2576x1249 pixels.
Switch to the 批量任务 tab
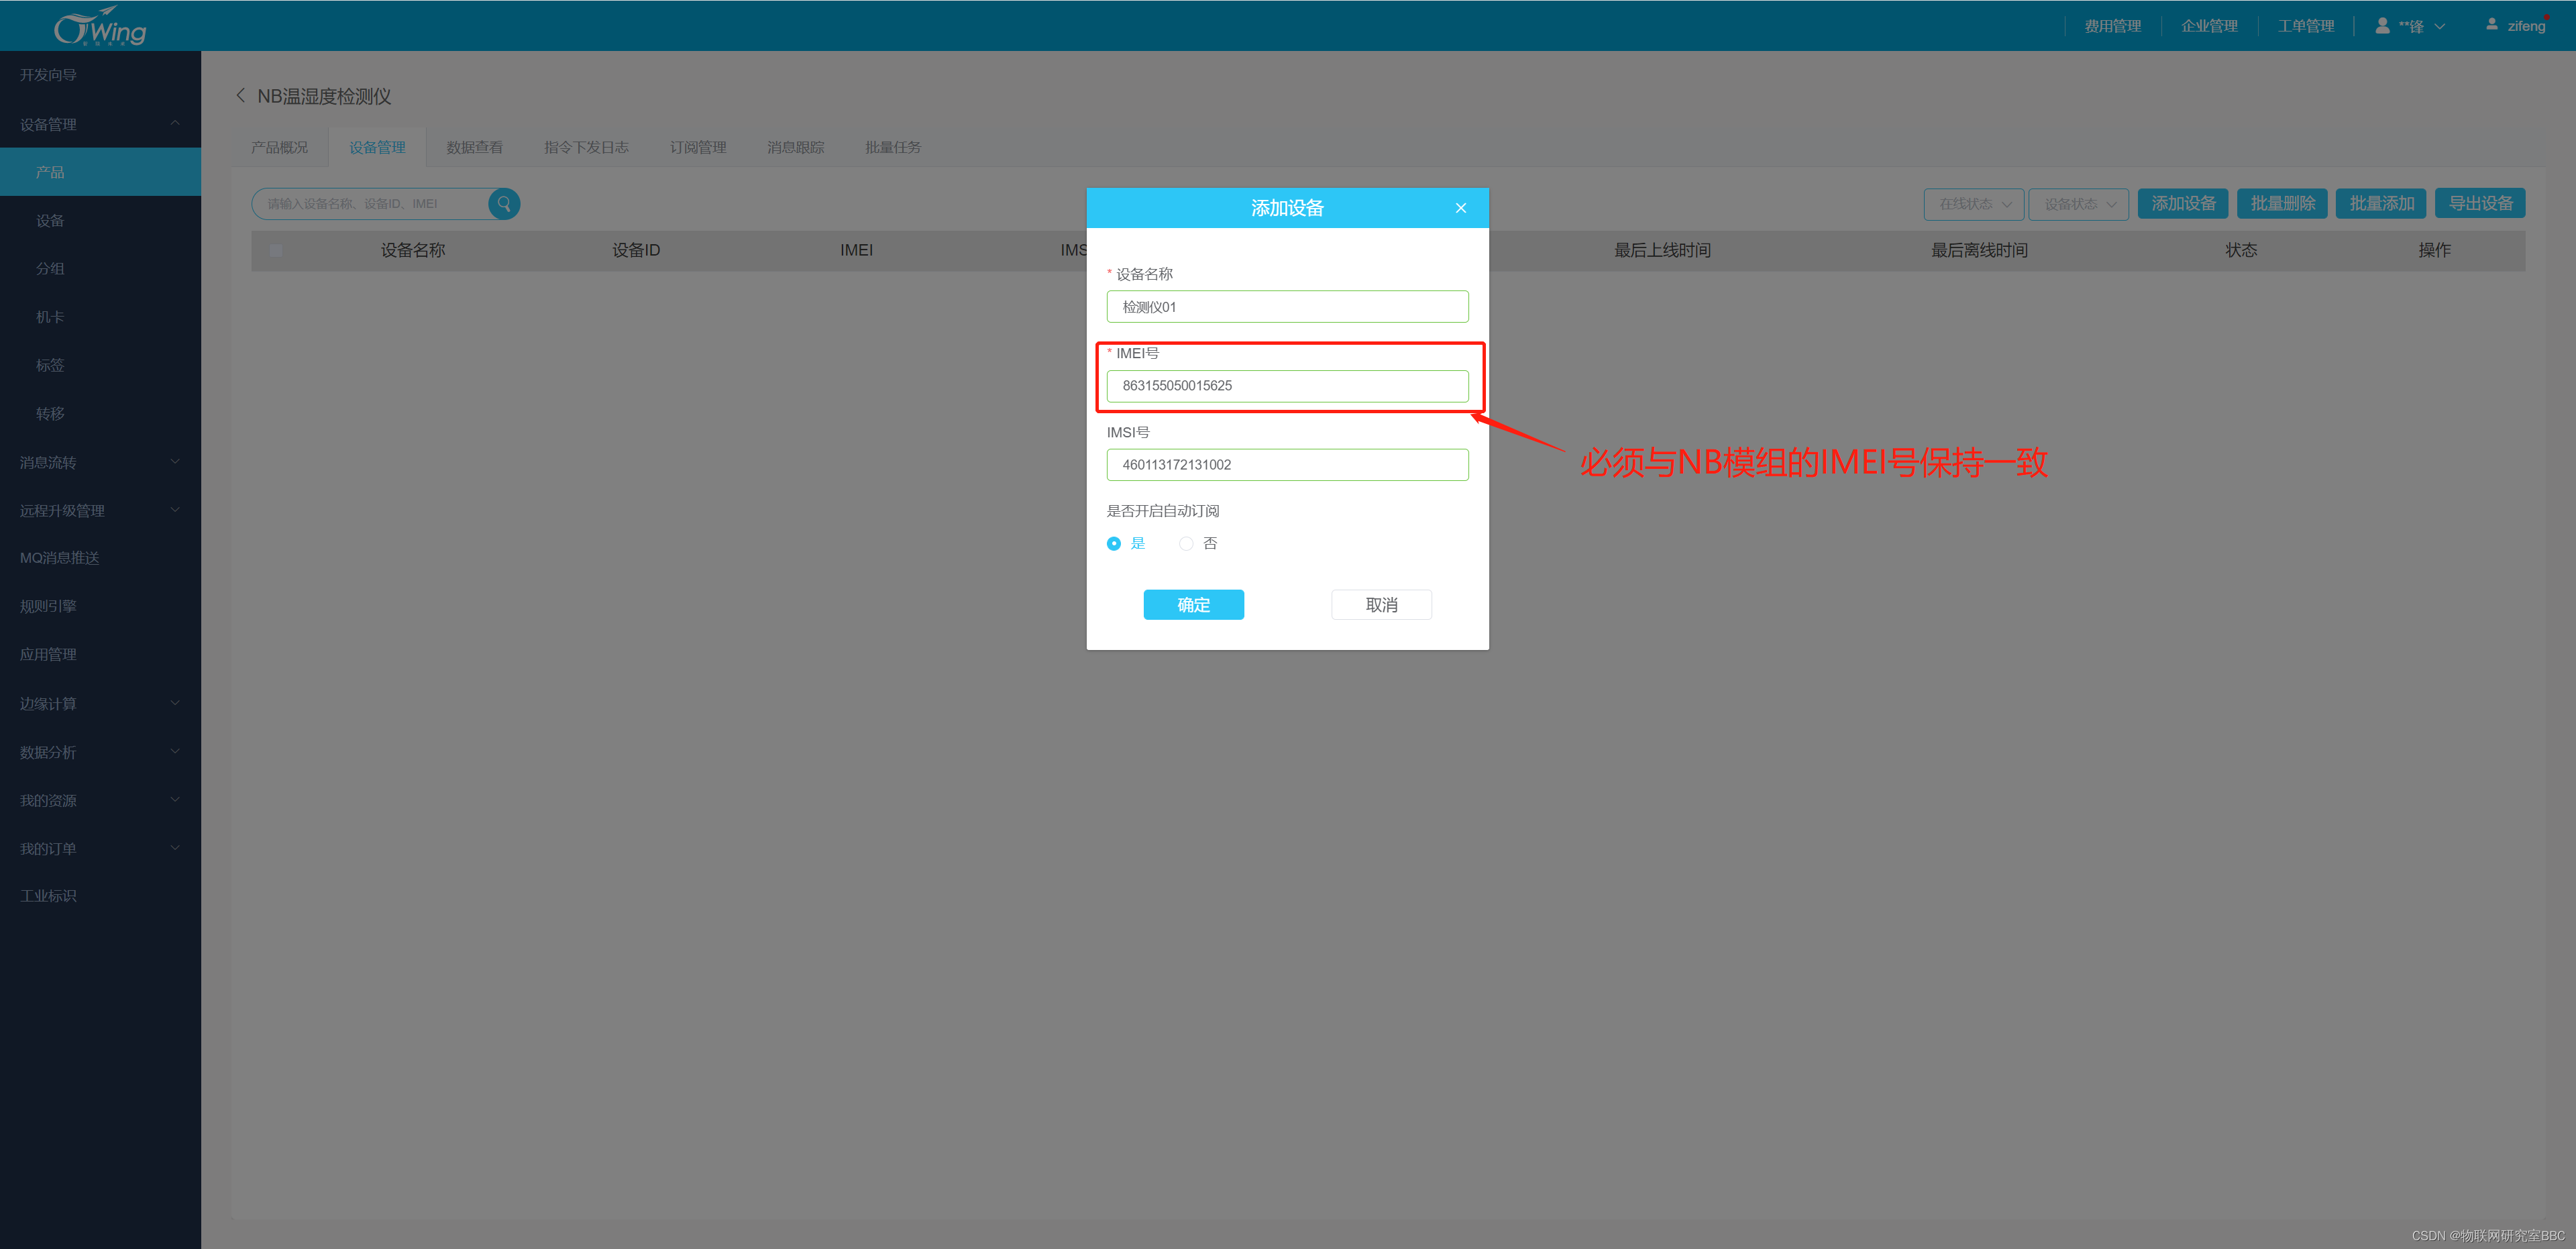[x=893, y=147]
